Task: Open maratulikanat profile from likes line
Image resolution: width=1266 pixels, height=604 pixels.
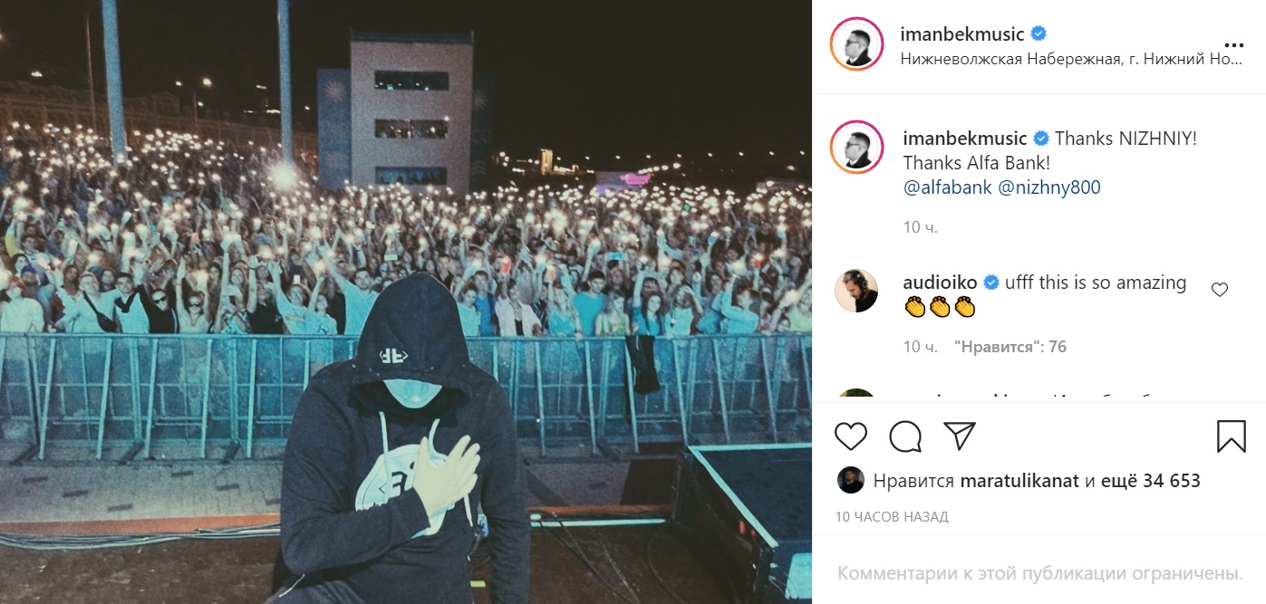Action: tap(1020, 482)
